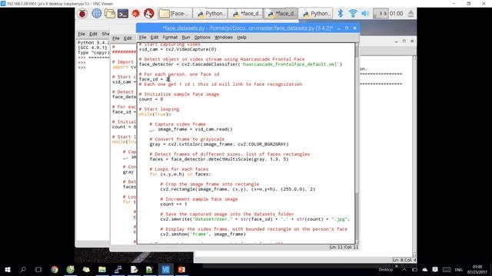Click the shell window's right vertical scrollbar

pos(414,156)
